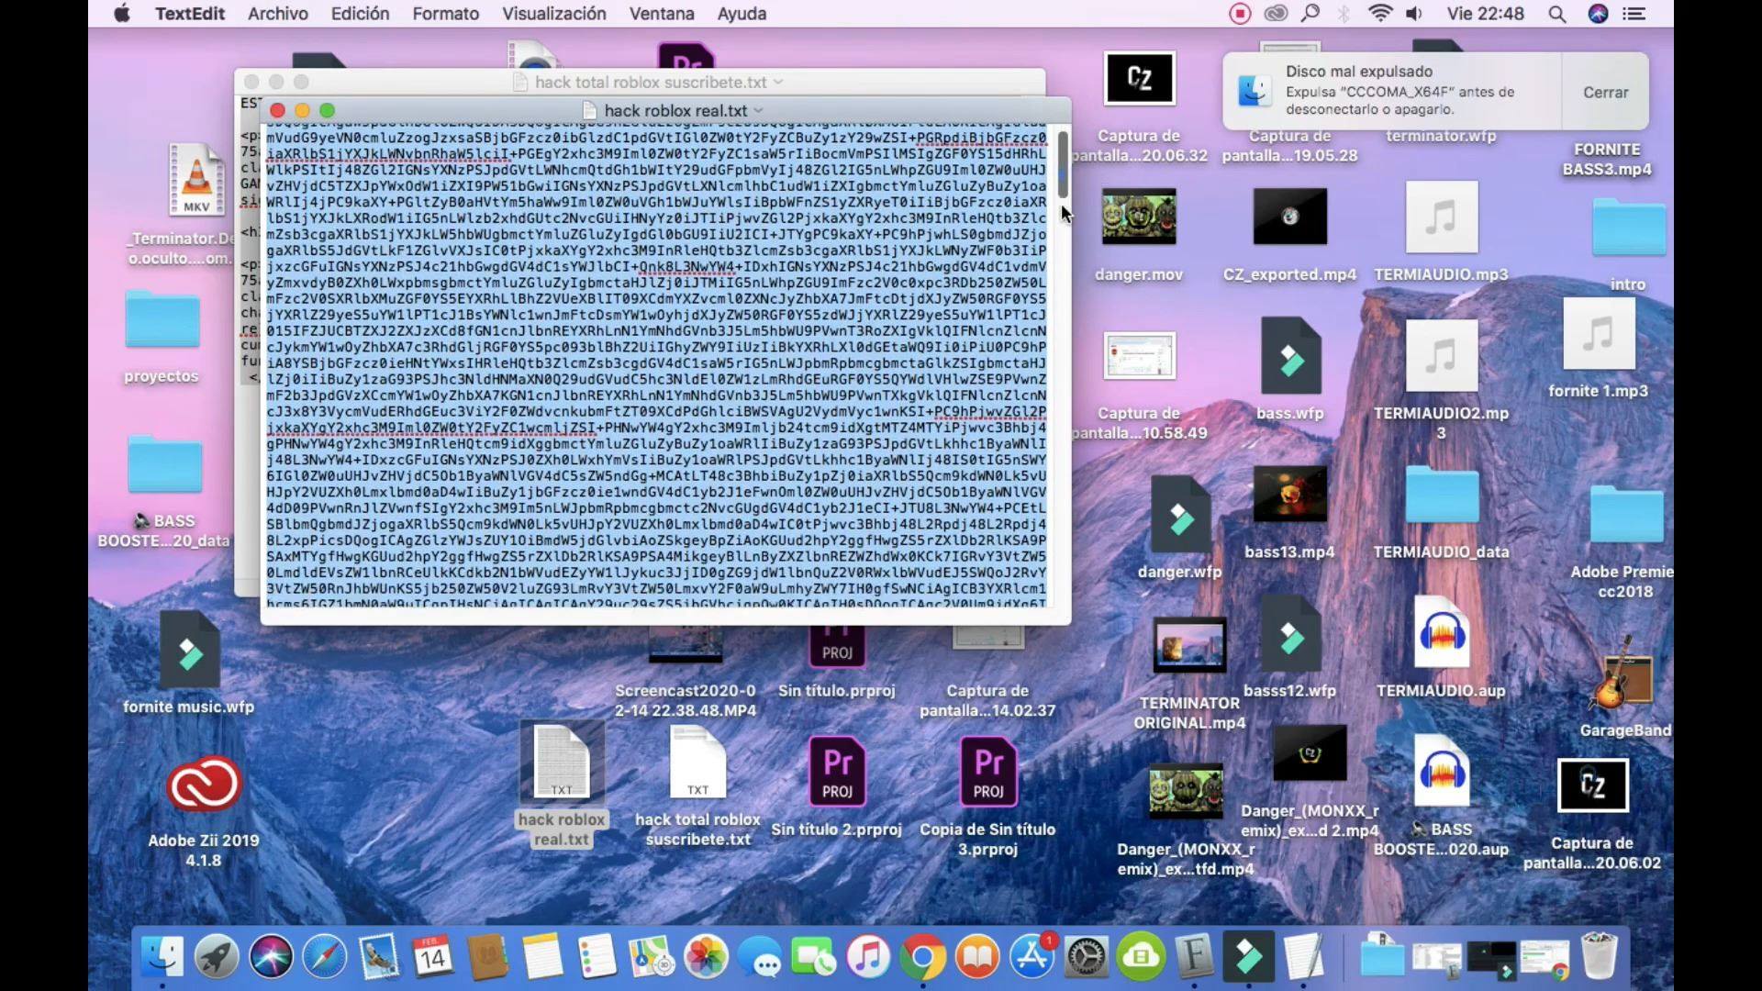Open iTunes in the Dock

click(x=868, y=958)
